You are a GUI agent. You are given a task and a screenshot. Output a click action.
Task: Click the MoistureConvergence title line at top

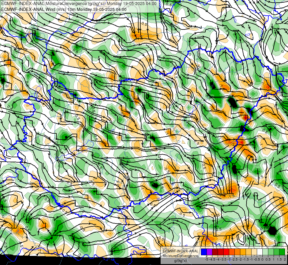pos(79,4)
